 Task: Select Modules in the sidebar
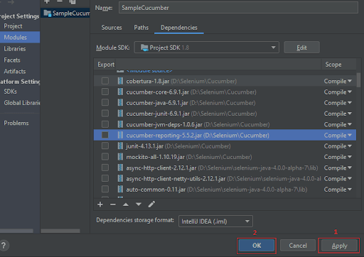tap(20, 37)
